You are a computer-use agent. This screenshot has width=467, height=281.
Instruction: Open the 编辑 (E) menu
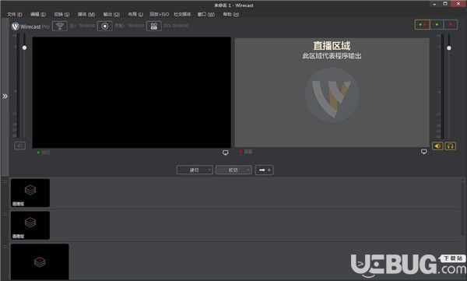coord(38,14)
